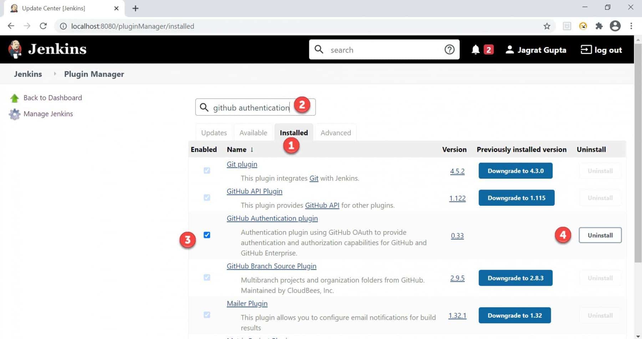Click the Jagrat Gupta user link
Image resolution: width=642 pixels, height=339 pixels.
tap(542, 50)
